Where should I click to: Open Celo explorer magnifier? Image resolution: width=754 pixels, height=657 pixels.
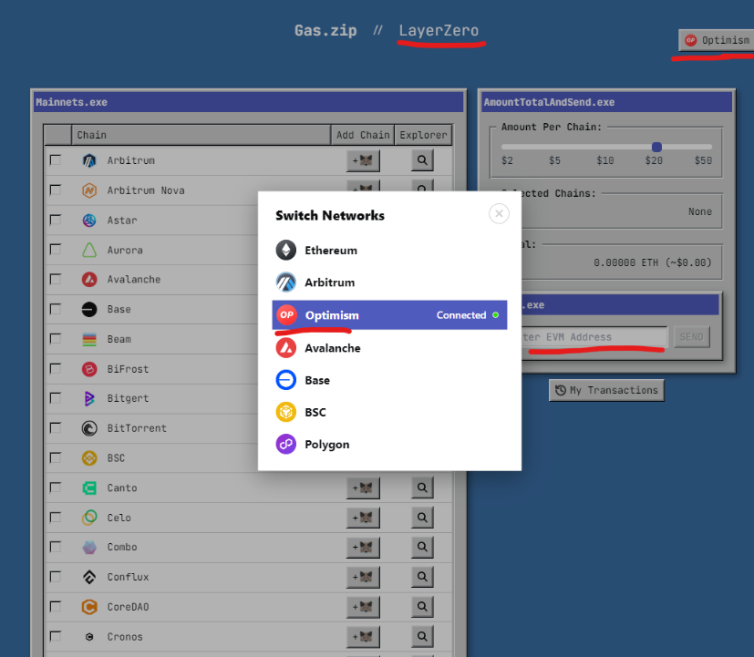click(x=422, y=518)
